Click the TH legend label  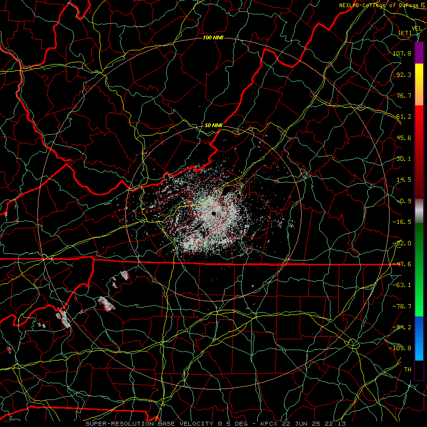click(x=408, y=370)
